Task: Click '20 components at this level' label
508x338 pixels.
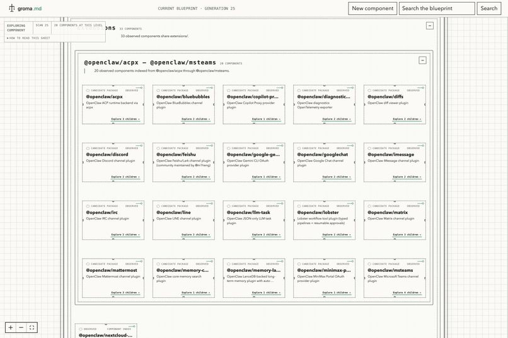Action: coord(78,25)
